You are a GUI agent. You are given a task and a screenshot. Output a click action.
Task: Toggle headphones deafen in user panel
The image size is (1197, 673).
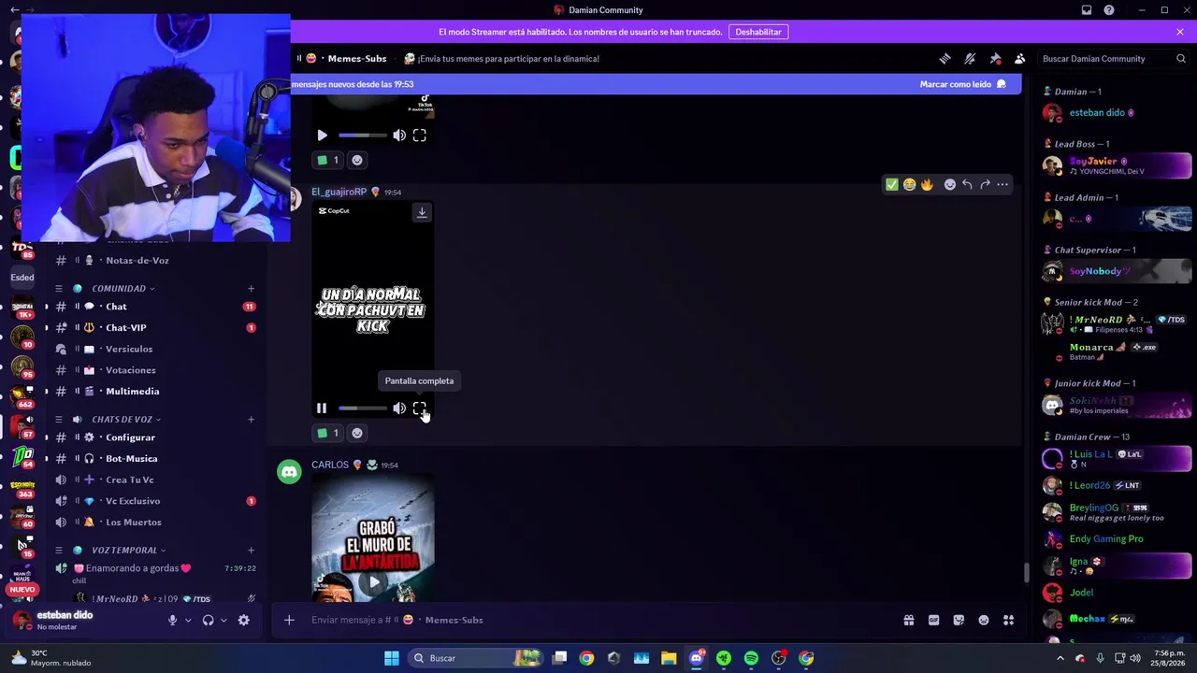click(x=208, y=620)
